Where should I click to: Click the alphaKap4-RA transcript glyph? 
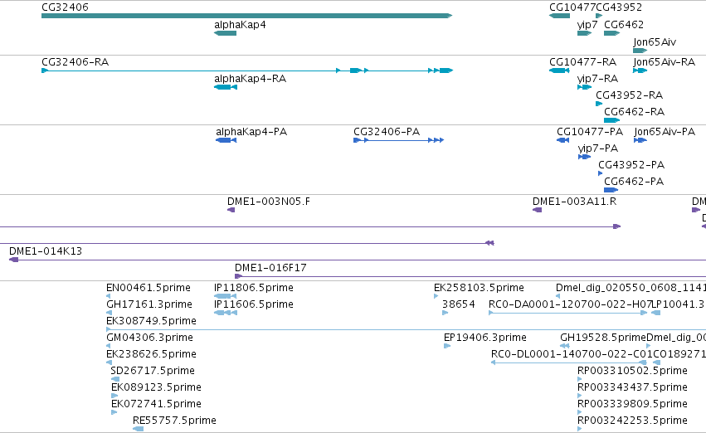pos(226,87)
